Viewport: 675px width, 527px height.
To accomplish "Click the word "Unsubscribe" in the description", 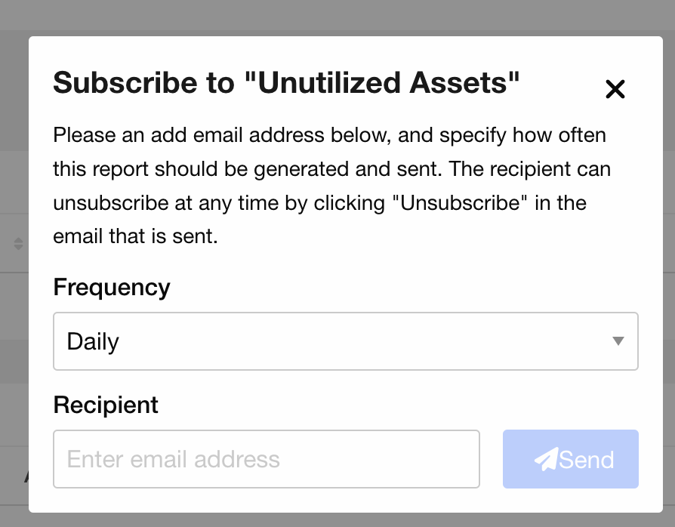I will 460,203.
